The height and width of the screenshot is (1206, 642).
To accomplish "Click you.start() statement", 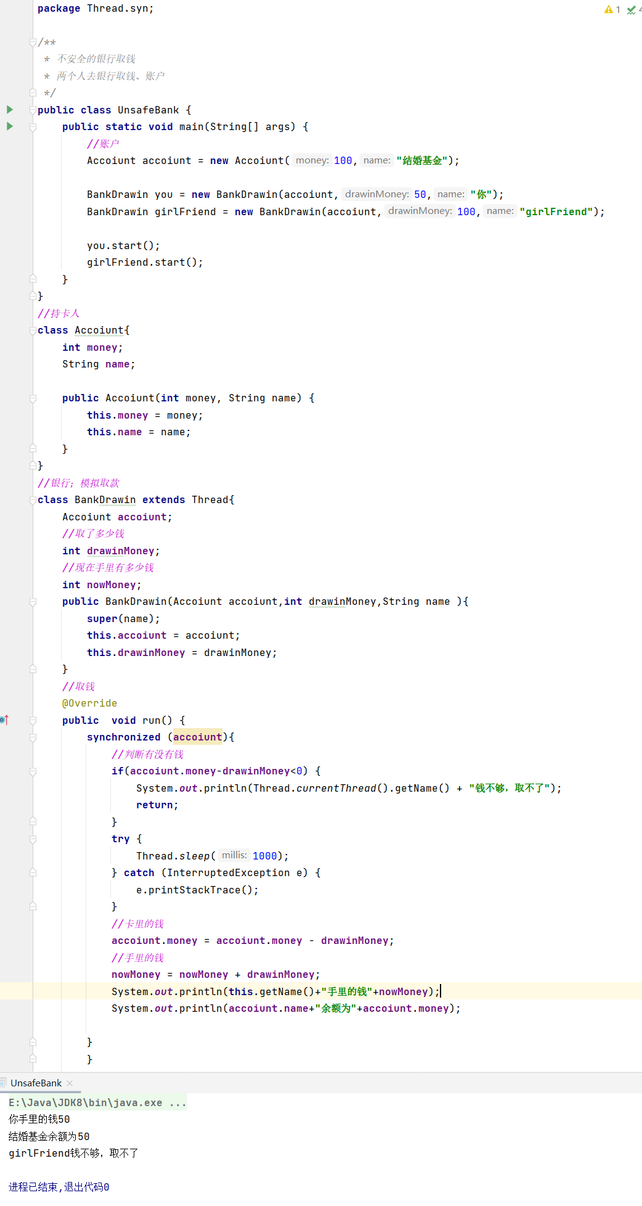I will [123, 245].
